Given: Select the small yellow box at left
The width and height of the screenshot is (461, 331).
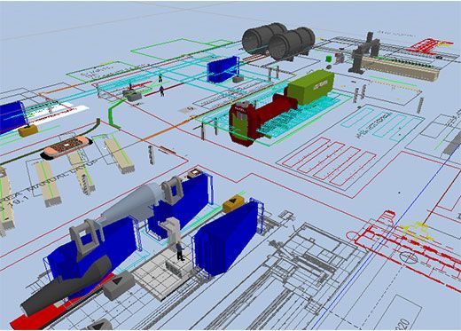Looking at the screenshot, I should coord(28,130).
